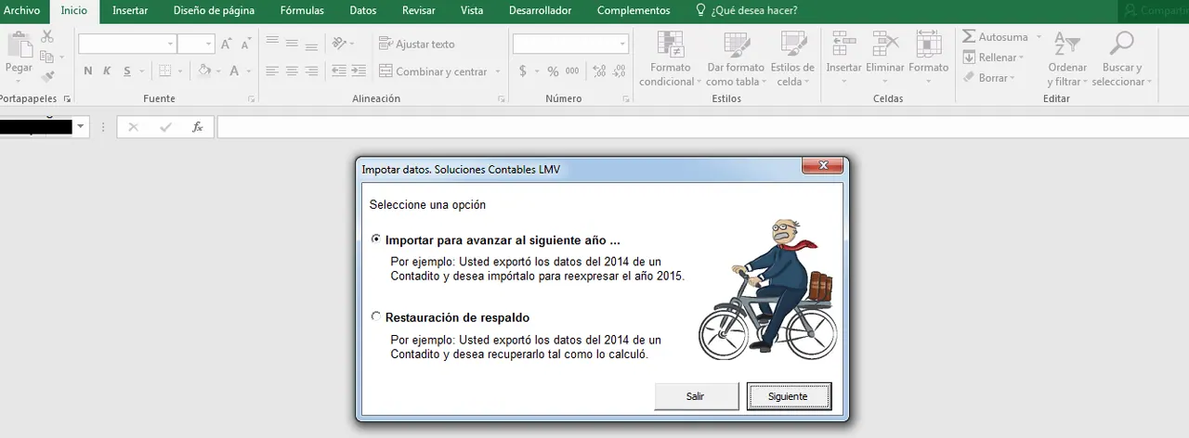
Task: Switch to the Revisar tab
Action: tap(419, 11)
